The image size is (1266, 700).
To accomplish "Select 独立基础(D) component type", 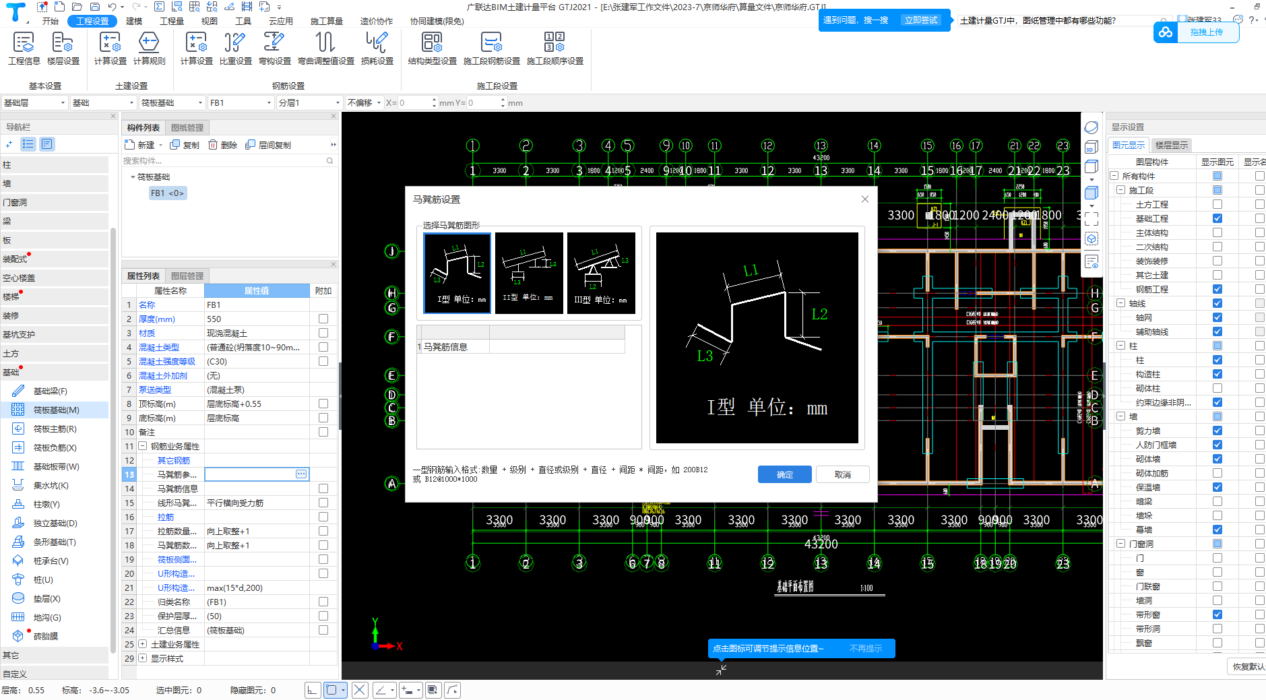I will coord(55,523).
